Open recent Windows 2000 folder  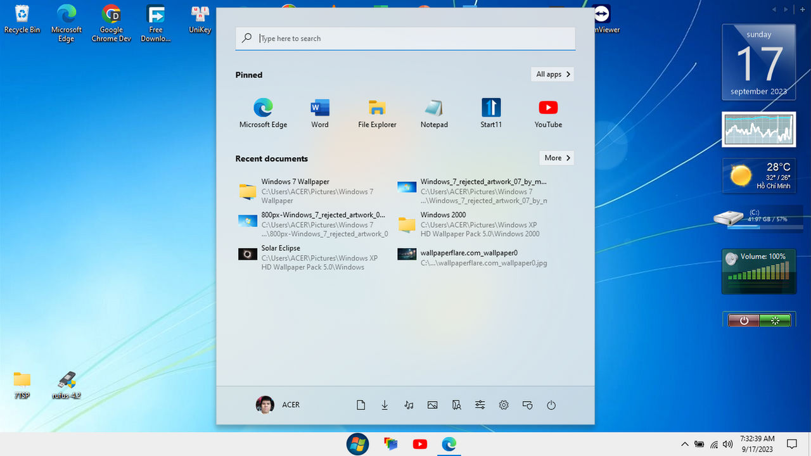click(x=473, y=224)
